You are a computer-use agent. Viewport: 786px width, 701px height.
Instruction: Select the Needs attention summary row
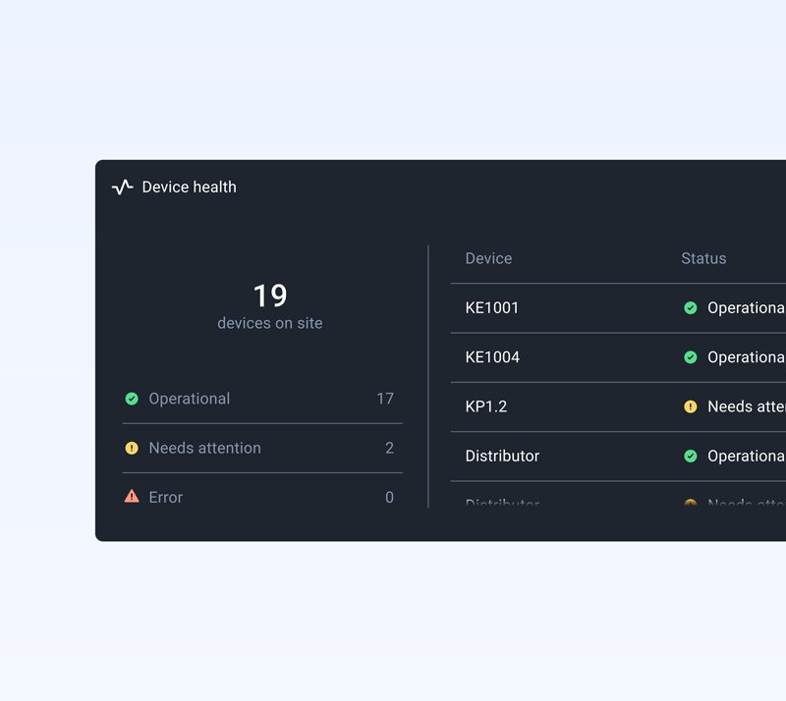(262, 448)
